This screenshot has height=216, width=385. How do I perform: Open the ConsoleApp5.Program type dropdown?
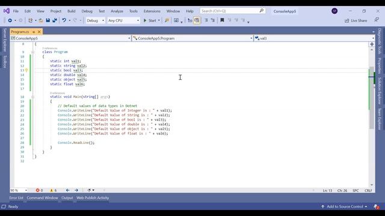pos(192,38)
